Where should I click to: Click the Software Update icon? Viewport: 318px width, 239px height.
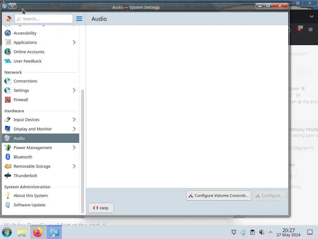[x=8, y=205]
